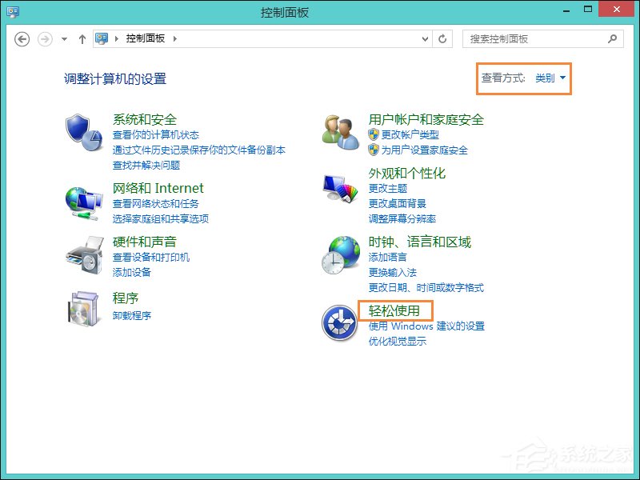Click the up arrow to go up
Viewport: 640px width, 480px height.
82,38
